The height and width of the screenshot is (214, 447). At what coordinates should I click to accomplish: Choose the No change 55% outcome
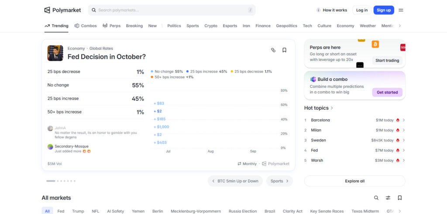[96, 85]
